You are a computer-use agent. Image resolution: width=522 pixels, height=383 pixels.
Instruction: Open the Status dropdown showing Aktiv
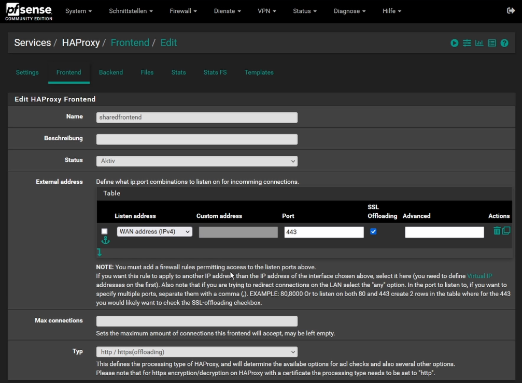pos(197,161)
